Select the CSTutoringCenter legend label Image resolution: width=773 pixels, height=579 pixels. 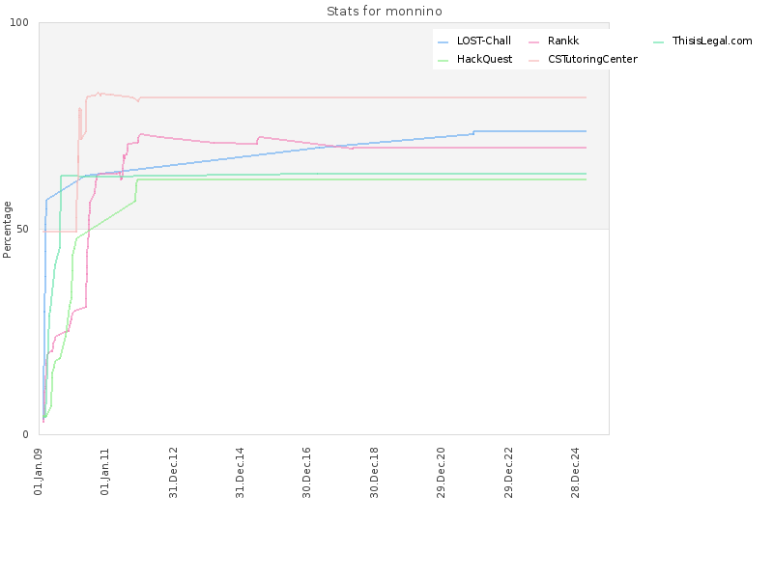coord(592,59)
